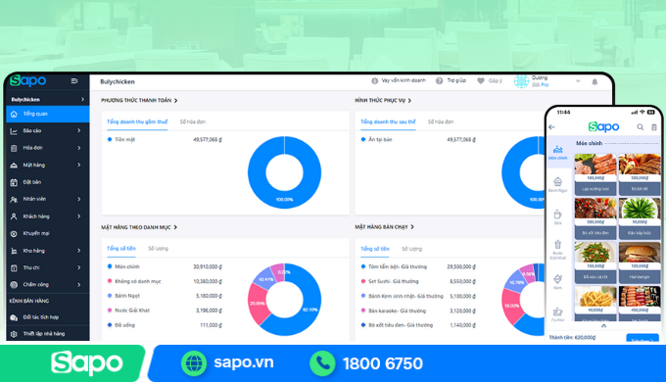Tap the Hamberger dish thumbnail

click(x=640, y=253)
